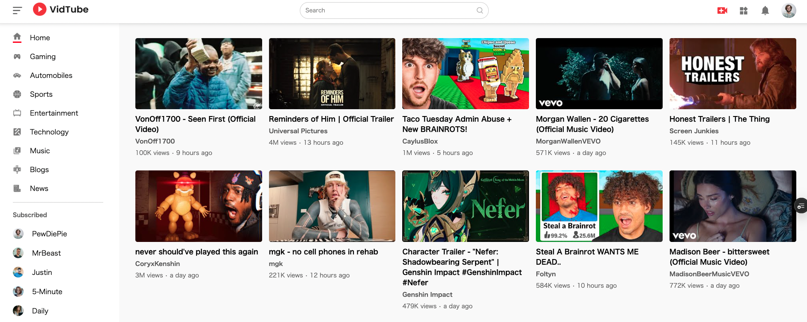
Task: Open the notifications bell
Action: click(765, 10)
